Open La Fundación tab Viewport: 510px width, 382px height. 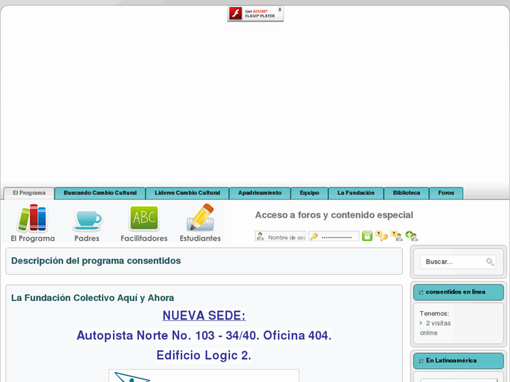pyautogui.click(x=356, y=193)
